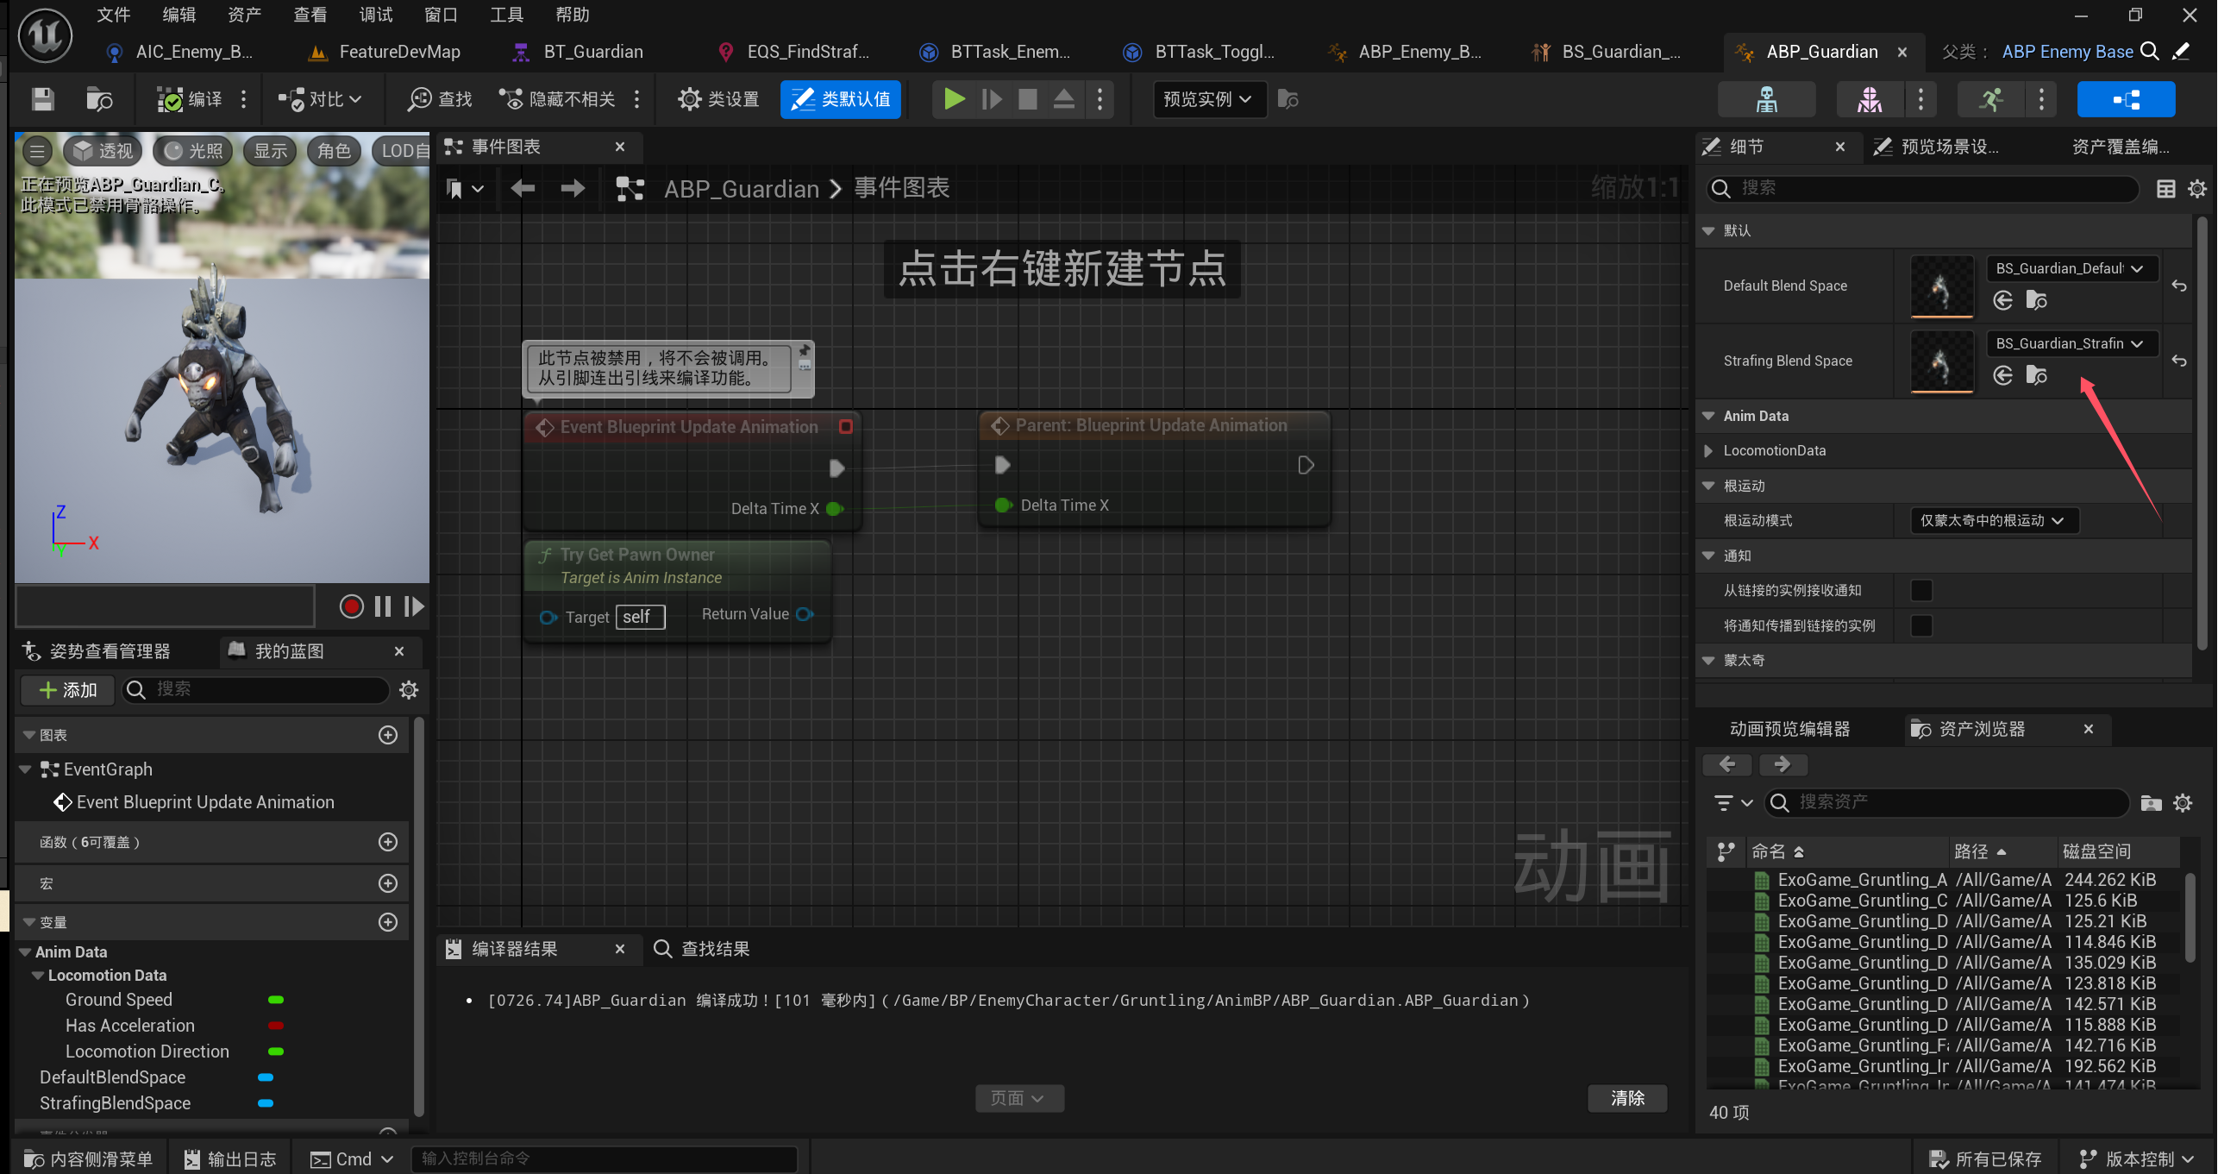The width and height of the screenshot is (2218, 1174).
Task: Toggle 类默认值 class defaults button
Action: tap(841, 99)
